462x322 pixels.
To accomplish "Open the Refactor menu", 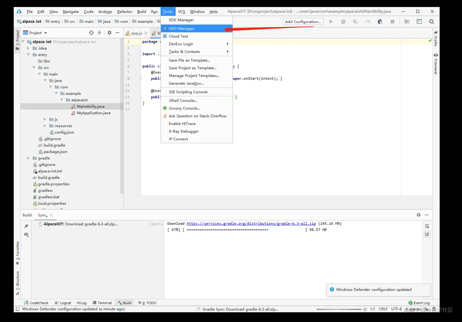I will pos(125,11).
